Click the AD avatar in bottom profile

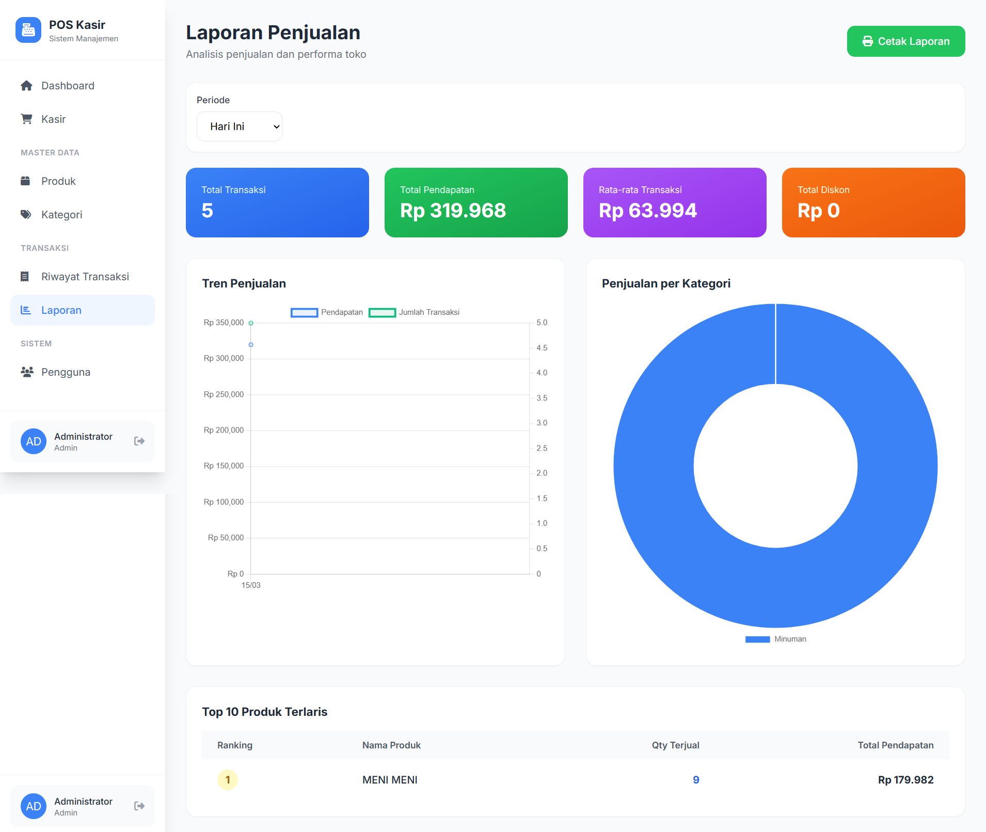(x=34, y=806)
